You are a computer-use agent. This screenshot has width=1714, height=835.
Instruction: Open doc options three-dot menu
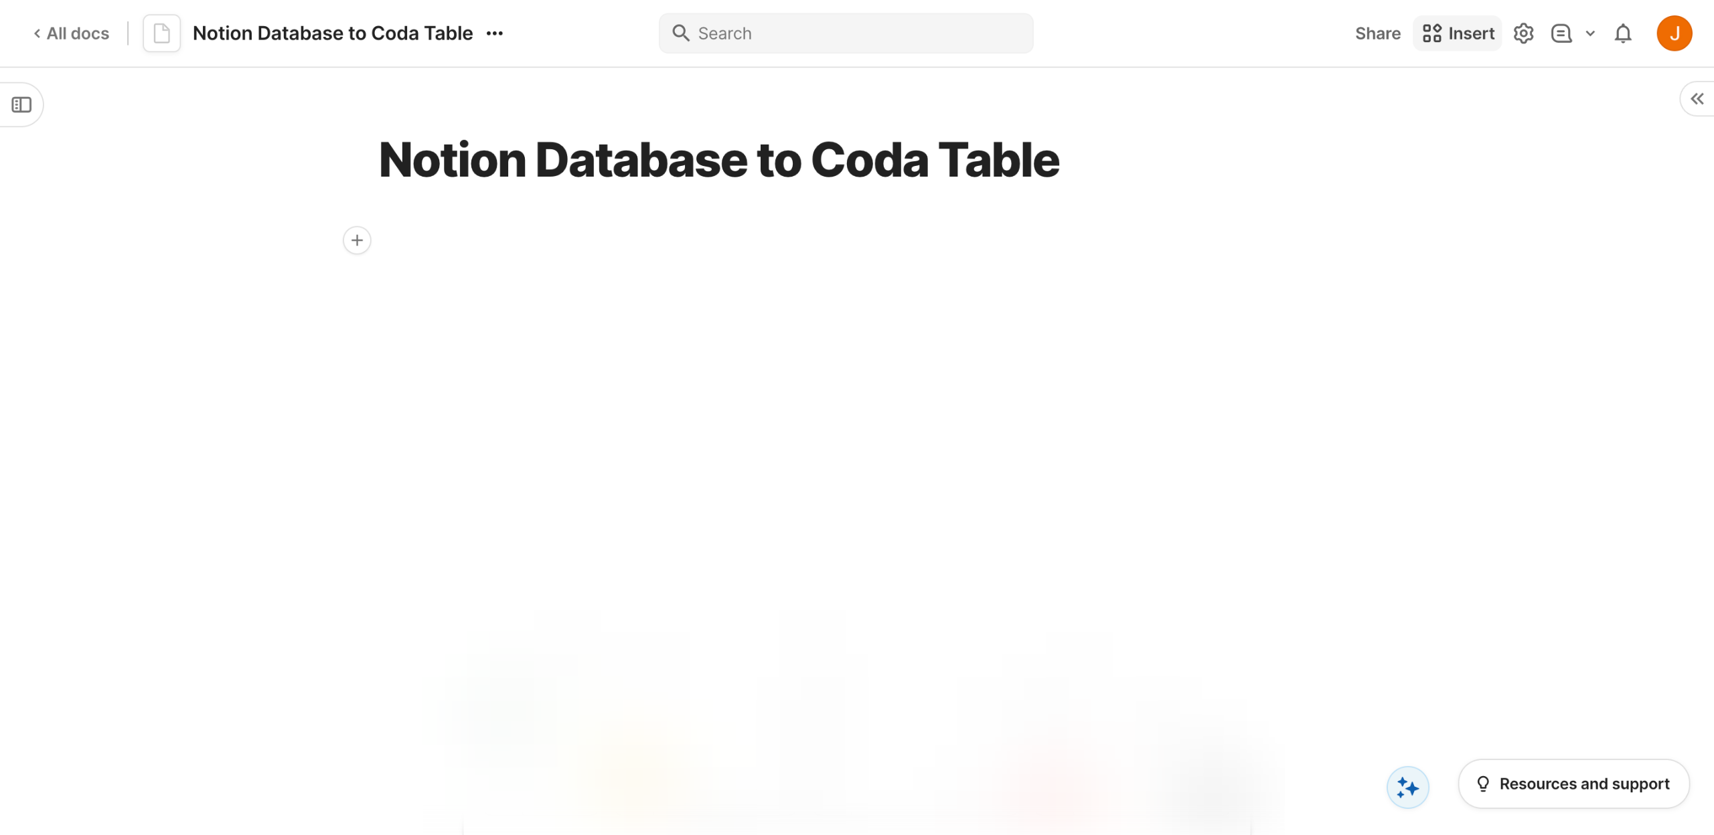tap(495, 33)
